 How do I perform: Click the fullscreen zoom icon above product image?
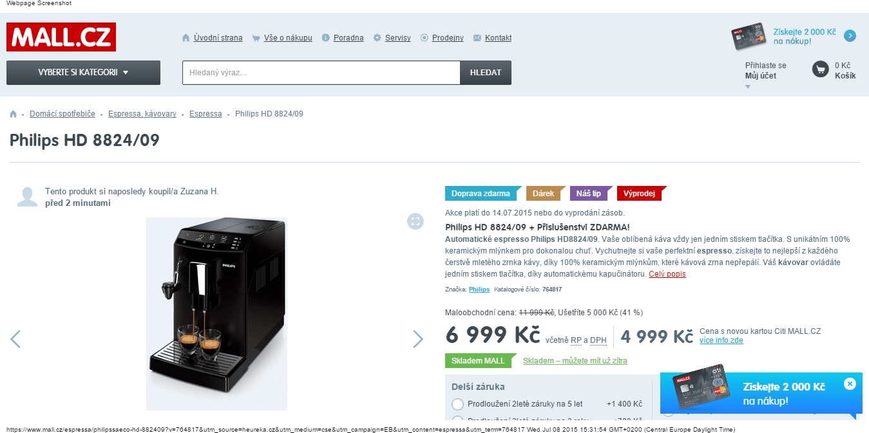[415, 221]
